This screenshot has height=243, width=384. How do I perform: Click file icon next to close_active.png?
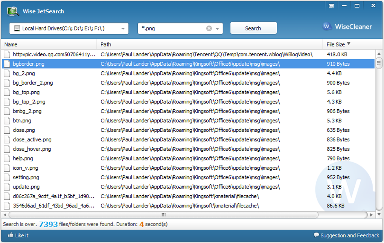7,140
